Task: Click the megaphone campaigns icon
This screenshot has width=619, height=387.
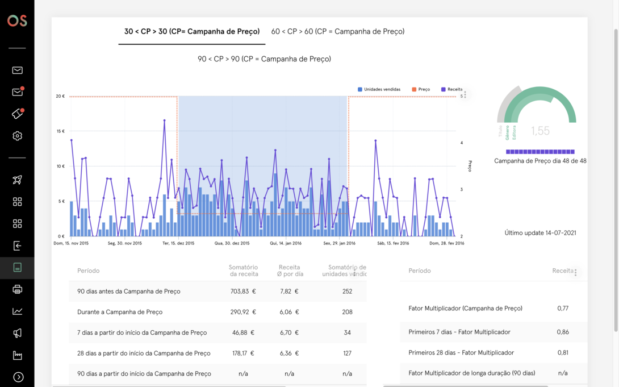Action: click(17, 333)
